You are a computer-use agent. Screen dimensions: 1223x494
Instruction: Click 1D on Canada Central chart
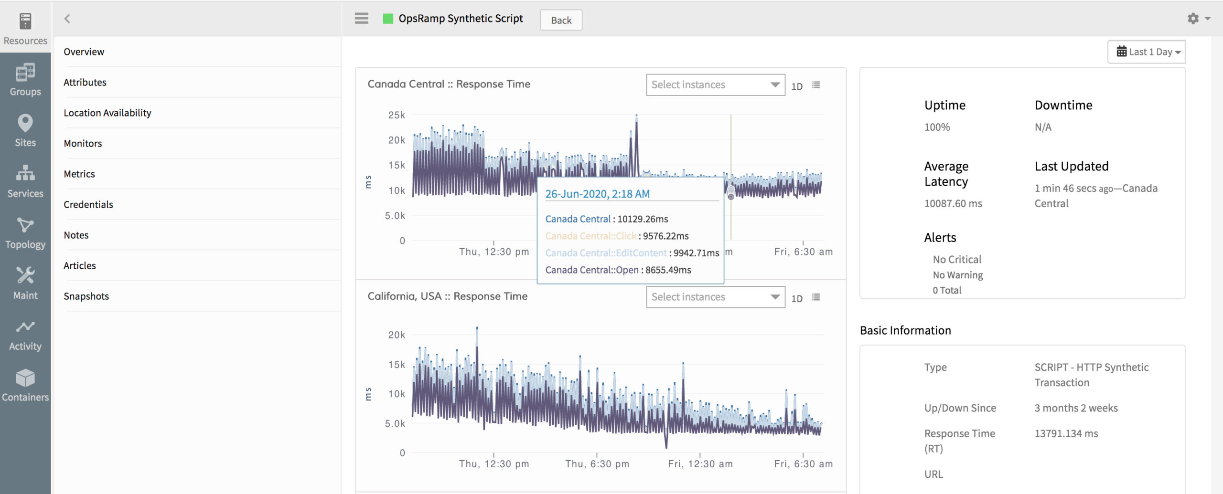pyautogui.click(x=797, y=86)
